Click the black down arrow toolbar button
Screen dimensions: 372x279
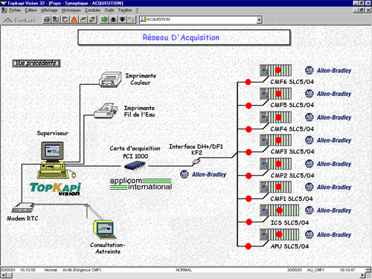pyautogui.click(x=123, y=19)
